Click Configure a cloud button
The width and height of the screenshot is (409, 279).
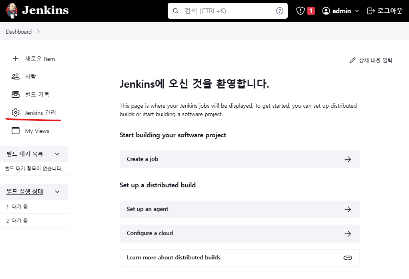[239, 234]
